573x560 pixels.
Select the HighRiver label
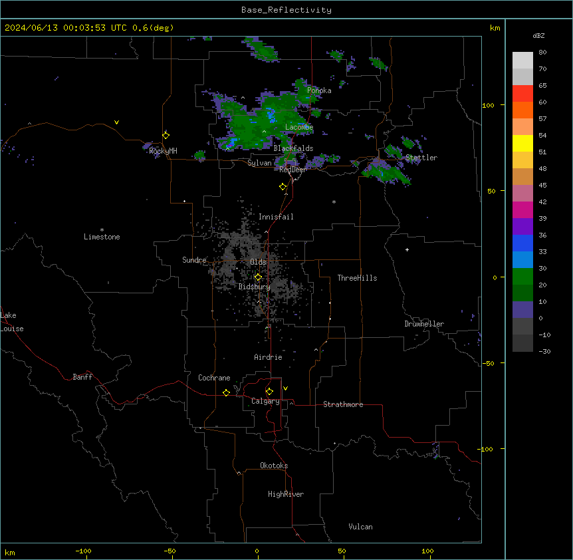tap(286, 494)
